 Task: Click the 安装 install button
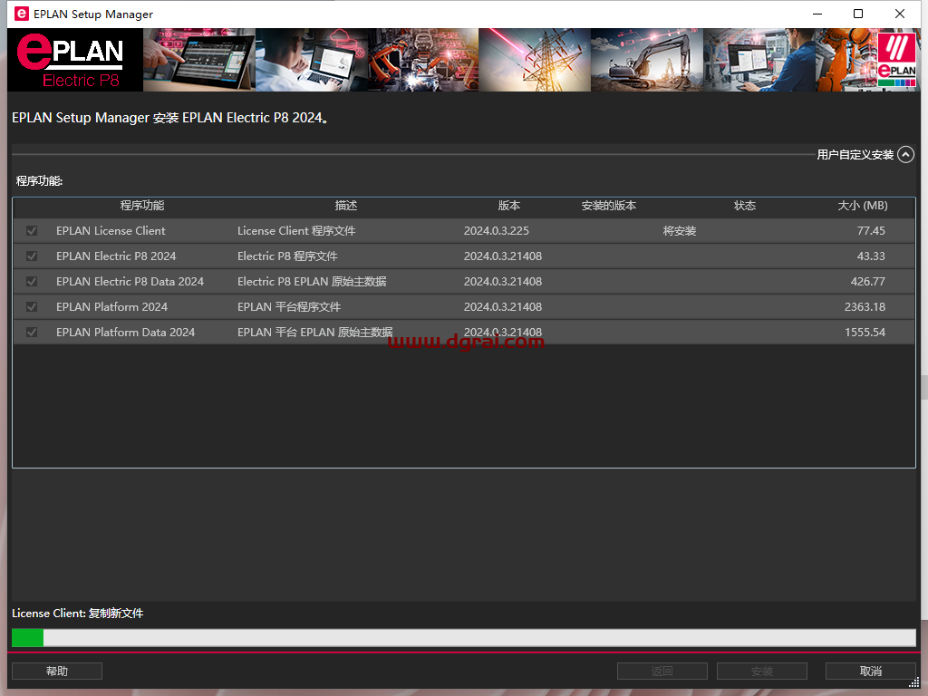tap(762, 672)
